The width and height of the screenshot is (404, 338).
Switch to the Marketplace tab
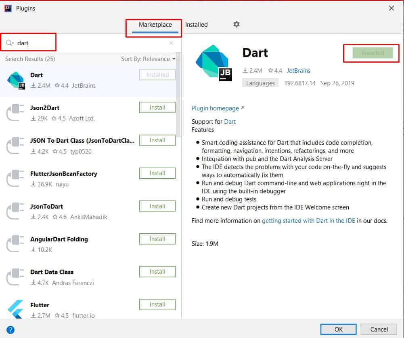(x=155, y=25)
